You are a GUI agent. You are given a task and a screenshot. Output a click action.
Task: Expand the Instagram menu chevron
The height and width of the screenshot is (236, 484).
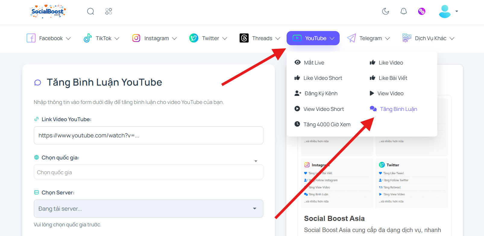[174, 38]
